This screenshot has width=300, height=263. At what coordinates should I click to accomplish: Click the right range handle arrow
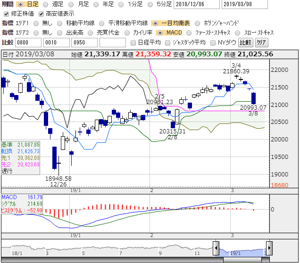point(269,248)
